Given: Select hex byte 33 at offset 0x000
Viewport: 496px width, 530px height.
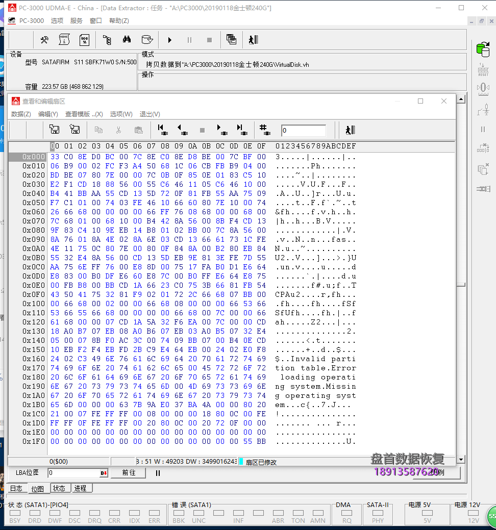Looking at the screenshot, I should [x=55, y=157].
